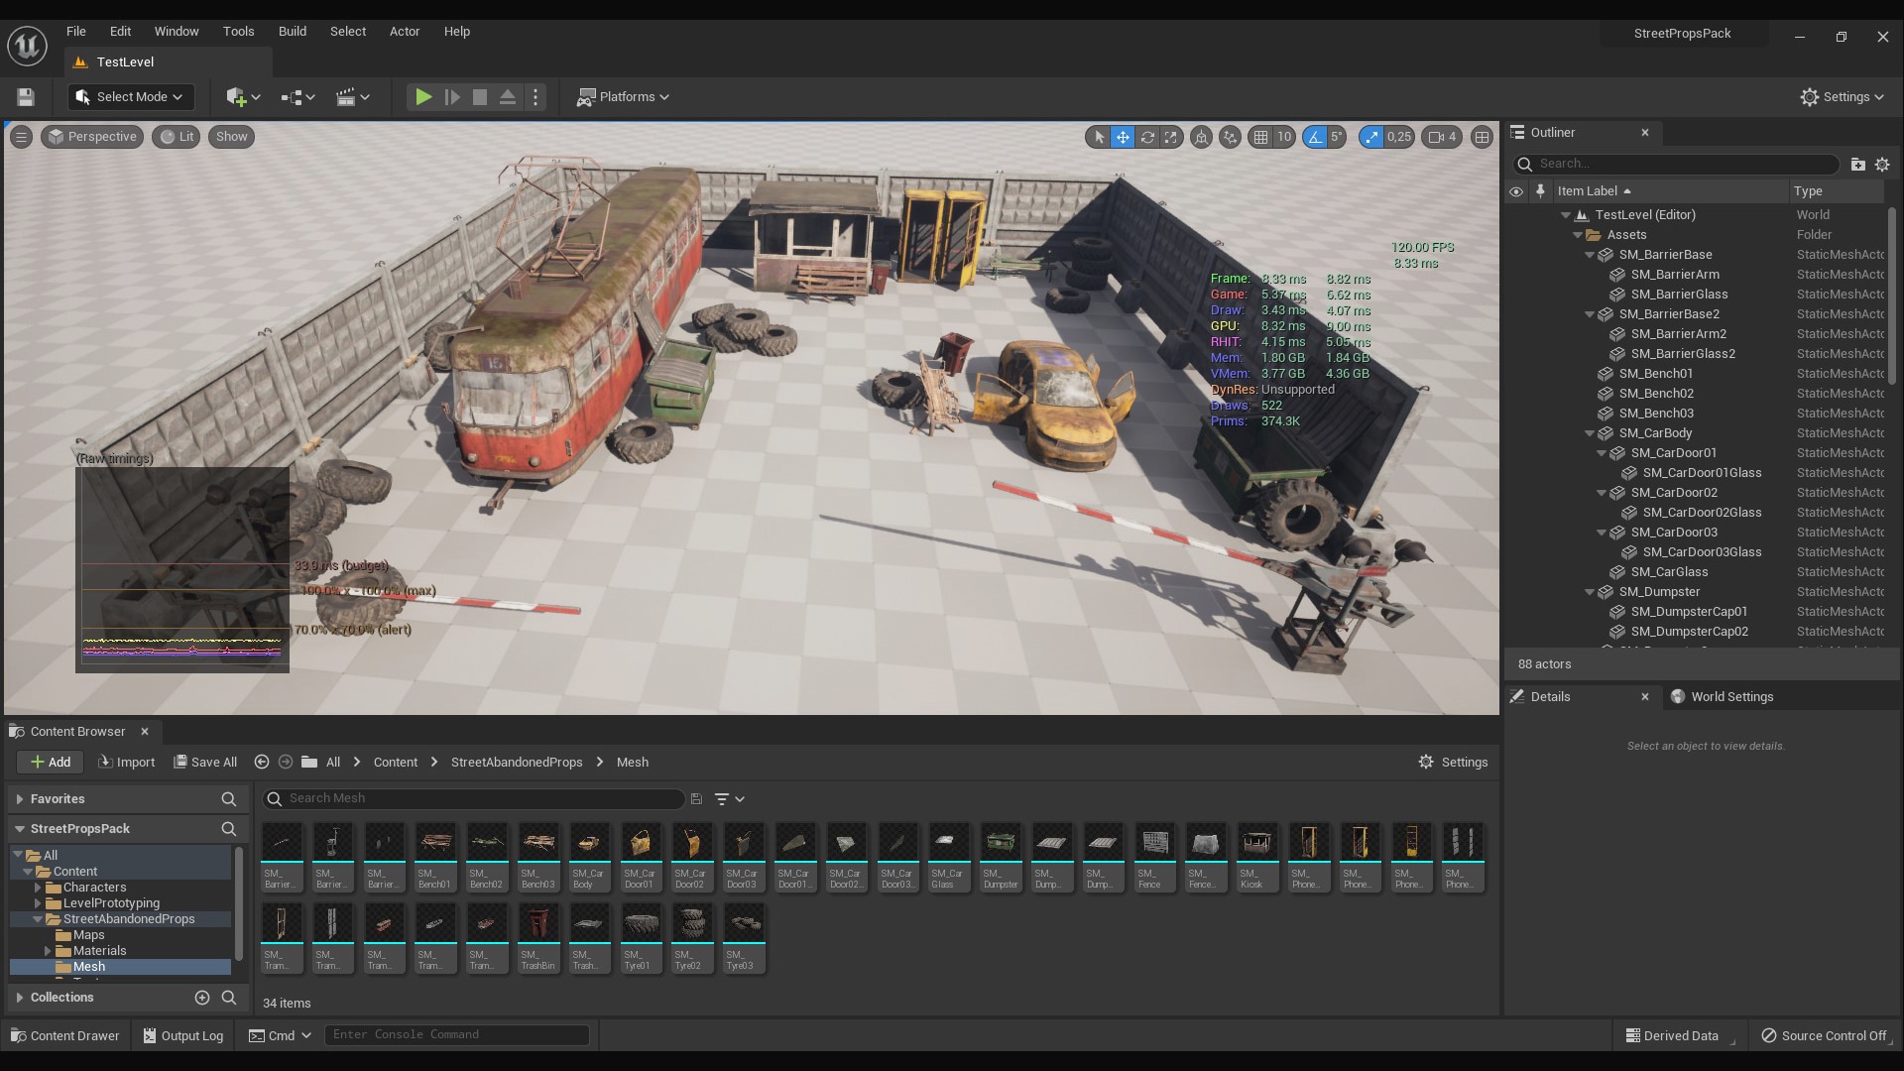Open the Perspective viewport dropdown

(x=92, y=136)
